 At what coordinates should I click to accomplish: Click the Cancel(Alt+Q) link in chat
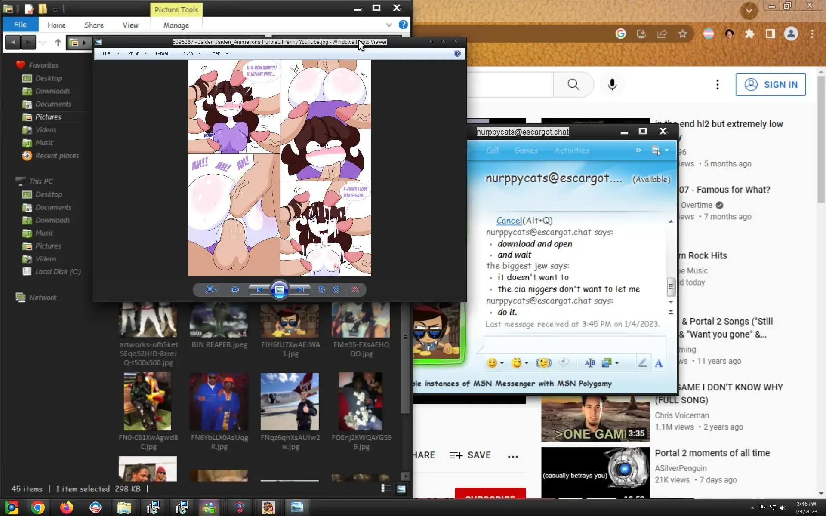[x=509, y=221]
